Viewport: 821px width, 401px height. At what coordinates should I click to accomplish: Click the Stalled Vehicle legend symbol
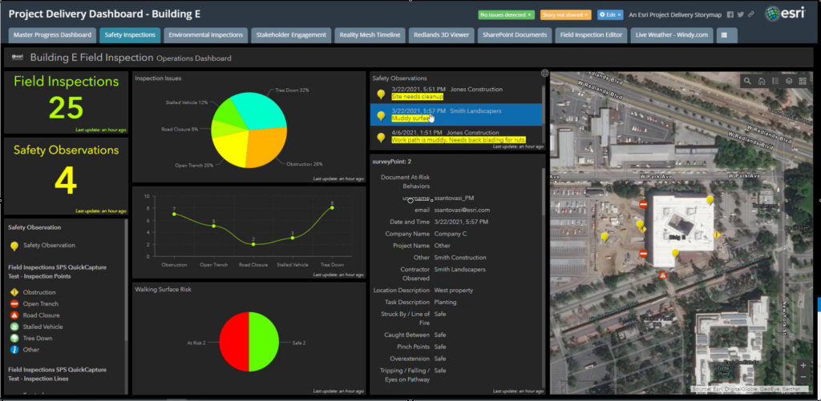(x=14, y=327)
